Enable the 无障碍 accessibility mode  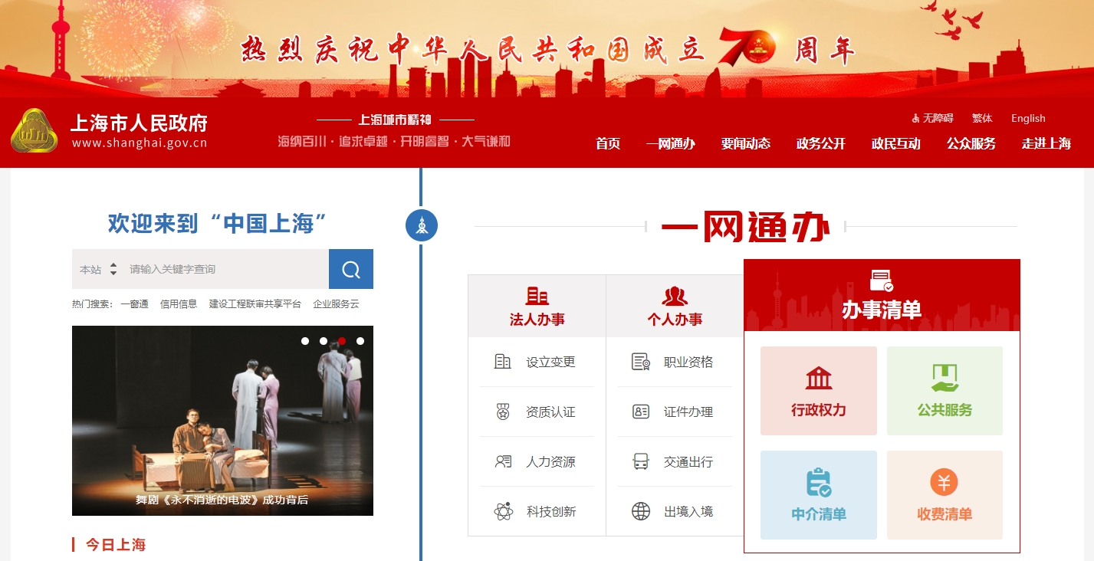[x=931, y=118]
